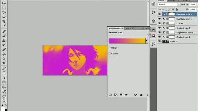Hide the Brightness/Contrast layer
Screen dimensions: 198x111
click(160, 32)
